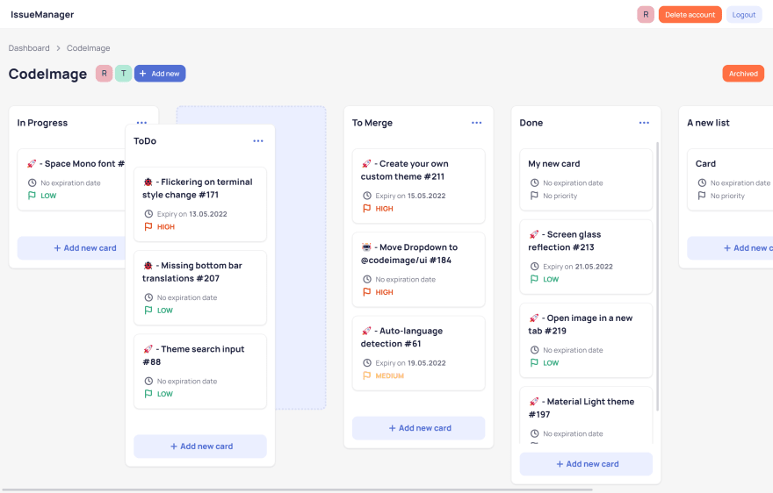Click the A new list title
773x493 pixels.
[x=708, y=123]
